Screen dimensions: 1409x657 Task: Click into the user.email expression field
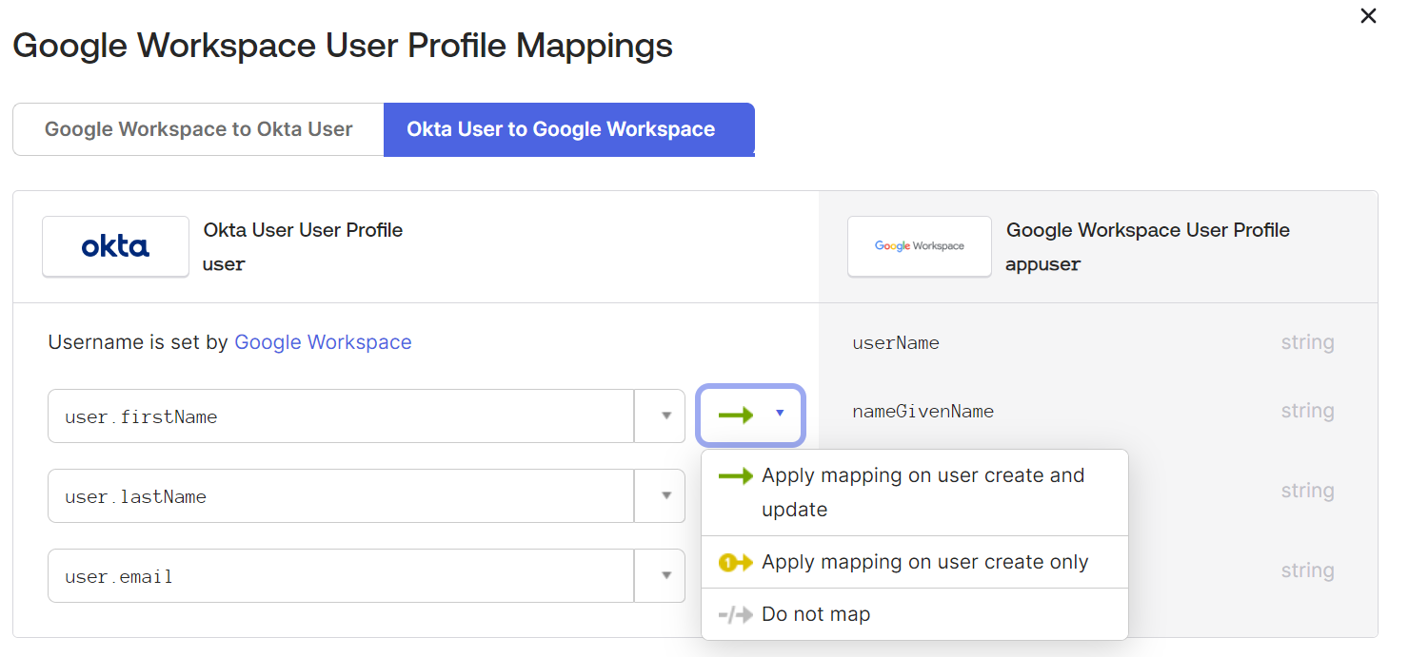pos(341,575)
